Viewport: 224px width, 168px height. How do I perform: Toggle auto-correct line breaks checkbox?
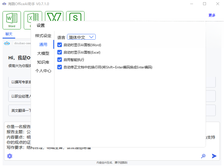60,67
